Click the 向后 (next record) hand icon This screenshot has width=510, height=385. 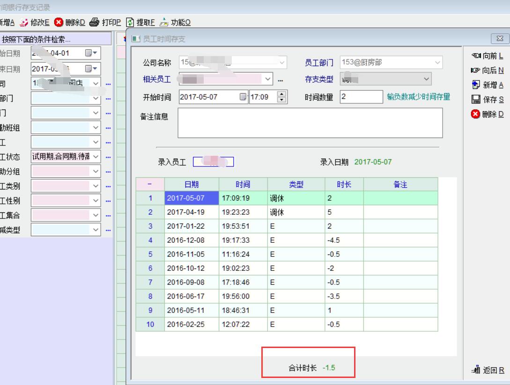(x=475, y=70)
